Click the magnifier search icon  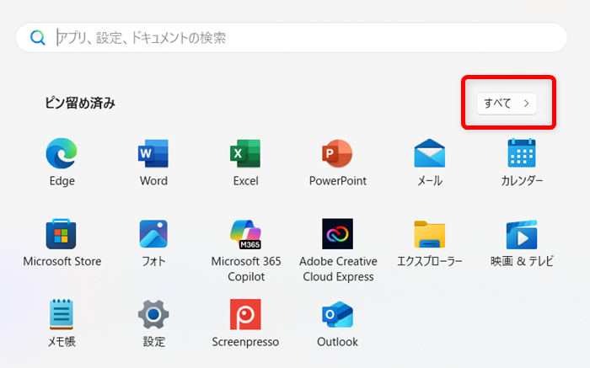pos(38,38)
